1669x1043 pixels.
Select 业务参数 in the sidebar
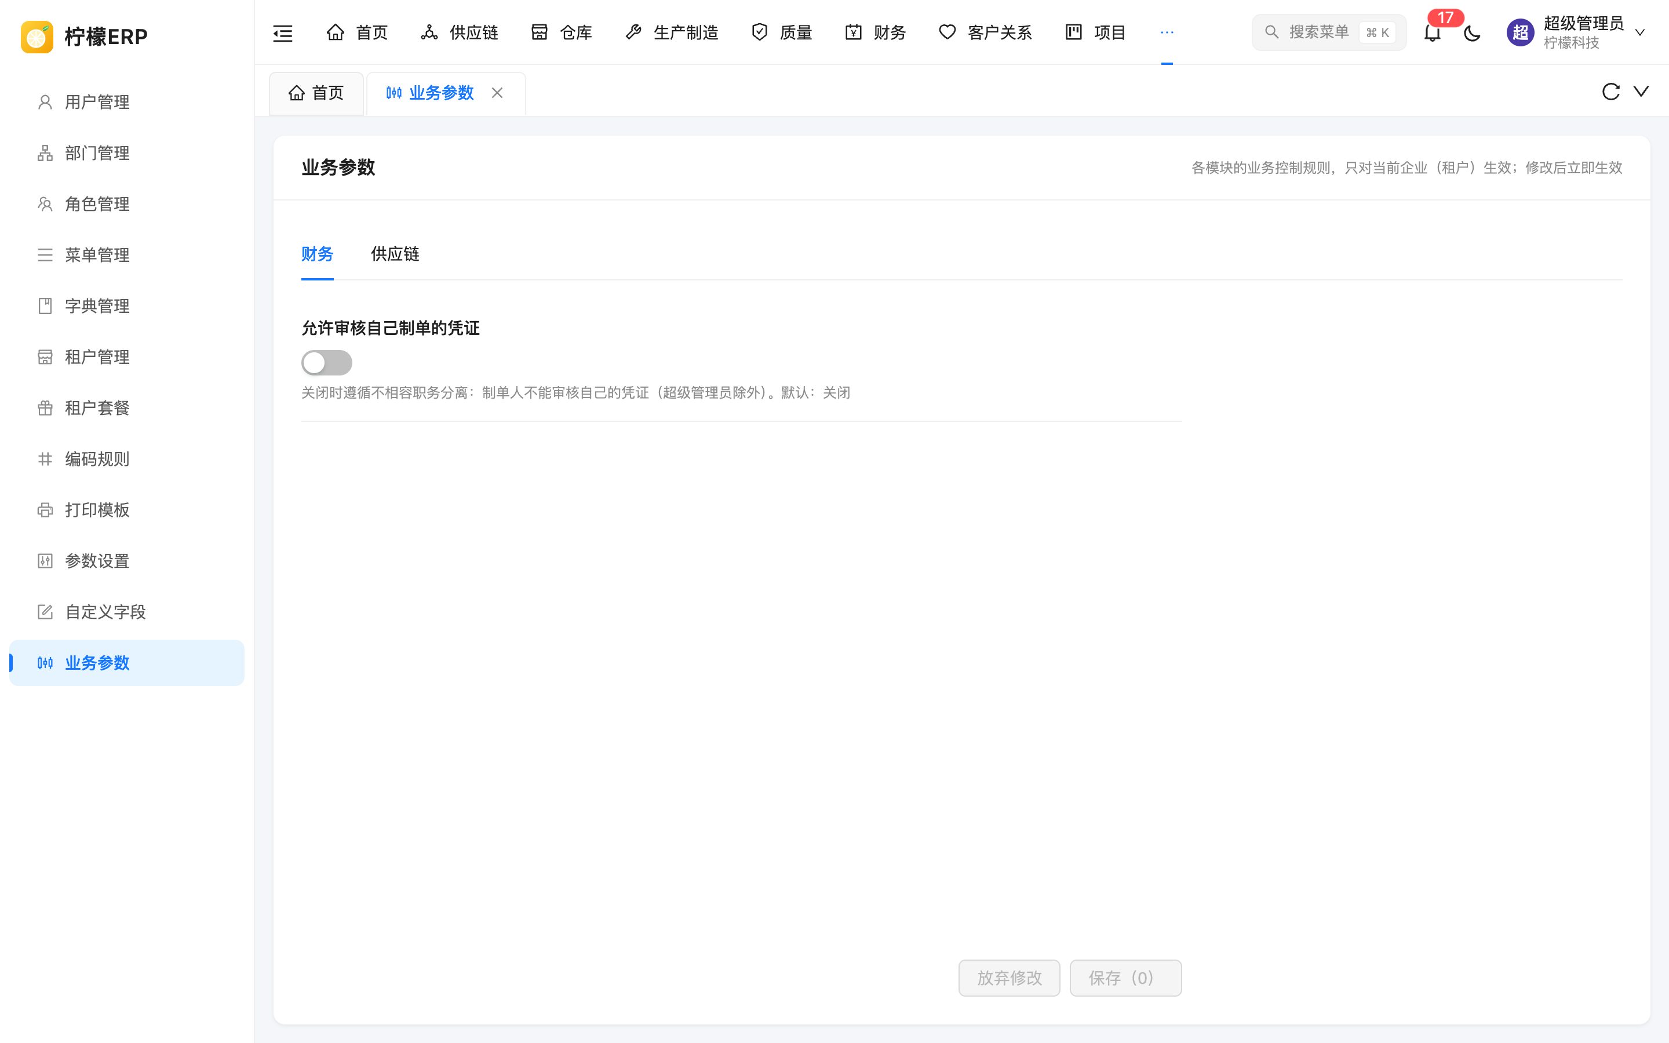(127, 663)
